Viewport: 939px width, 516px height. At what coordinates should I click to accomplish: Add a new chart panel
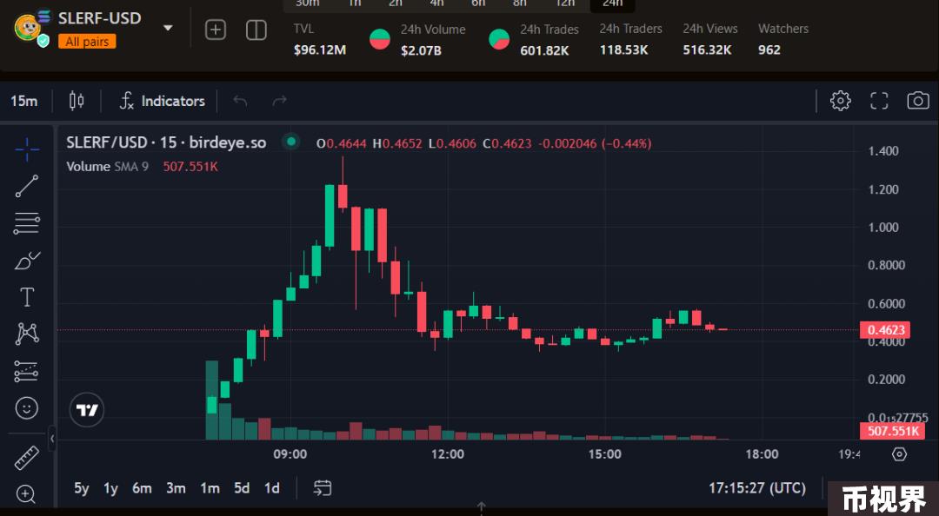(216, 30)
